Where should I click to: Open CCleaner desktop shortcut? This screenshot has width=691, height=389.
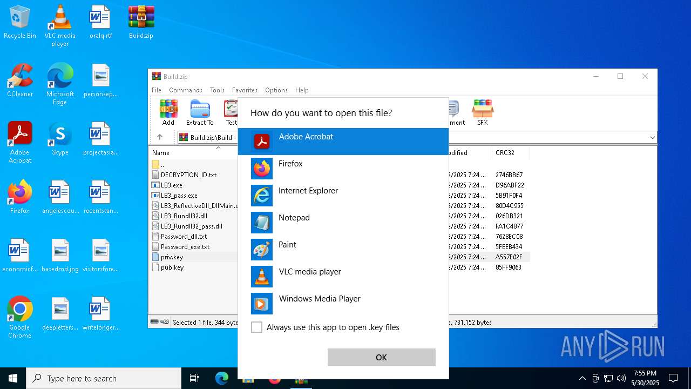(20, 81)
